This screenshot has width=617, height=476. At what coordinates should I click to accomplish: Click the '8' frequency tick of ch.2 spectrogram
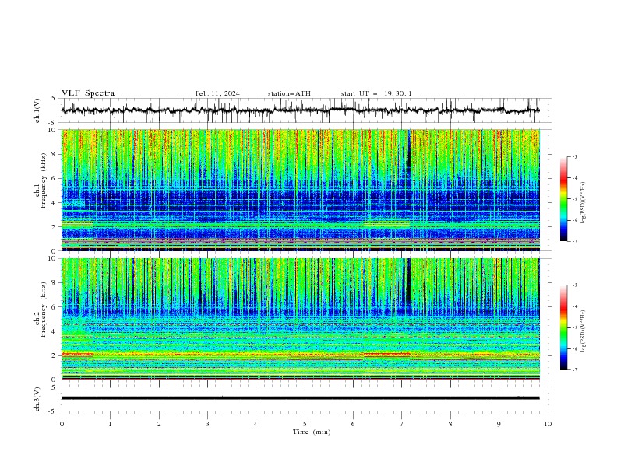pyautogui.click(x=55, y=283)
